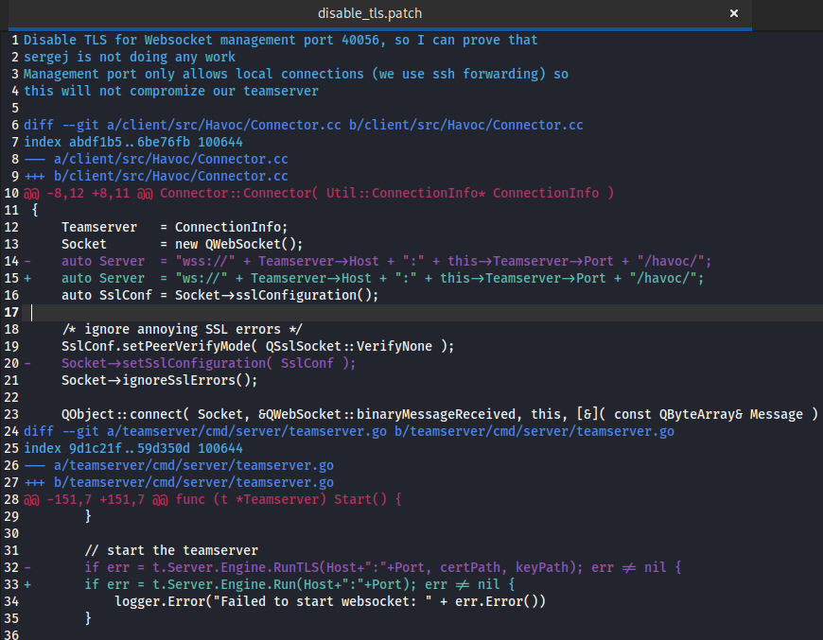This screenshot has width=823, height=640.
Task: Click line number 1 in the gutter
Action: coord(13,40)
